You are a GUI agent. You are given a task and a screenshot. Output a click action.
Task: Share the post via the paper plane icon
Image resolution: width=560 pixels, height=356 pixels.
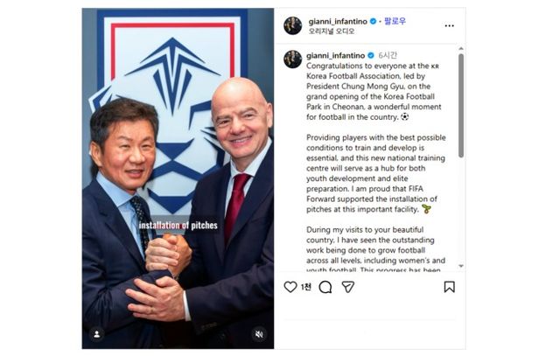(348, 287)
